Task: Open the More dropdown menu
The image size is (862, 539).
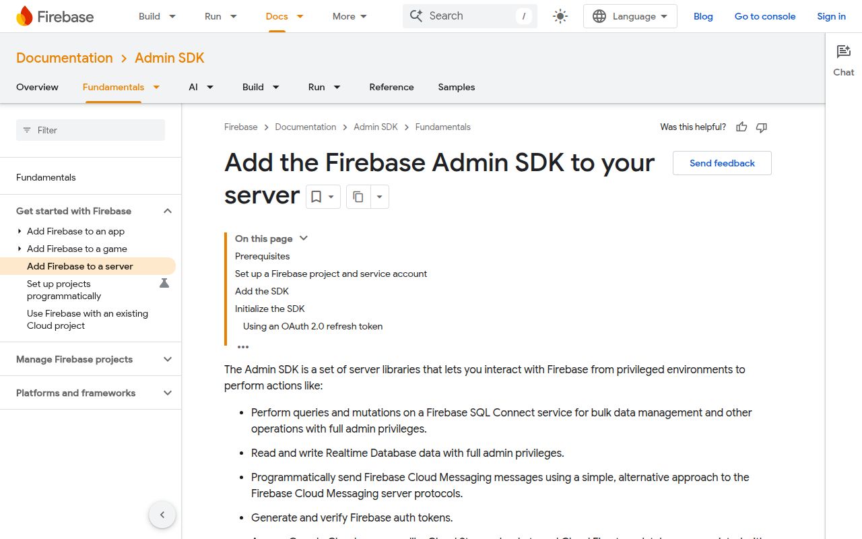Action: (350, 16)
